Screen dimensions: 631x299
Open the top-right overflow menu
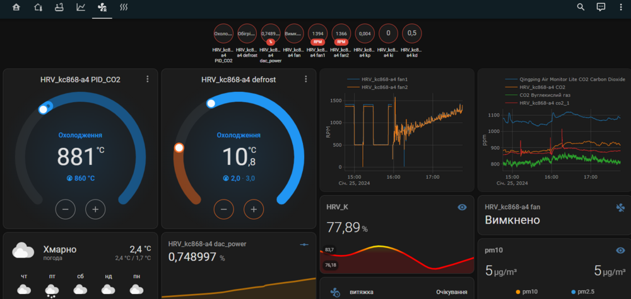click(620, 7)
